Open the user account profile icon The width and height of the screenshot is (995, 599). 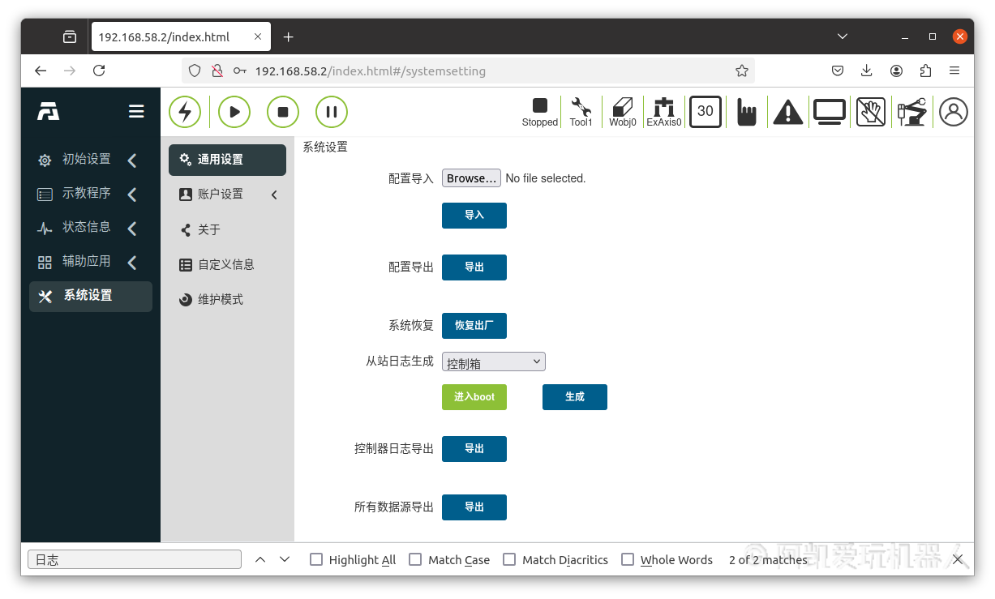954,112
